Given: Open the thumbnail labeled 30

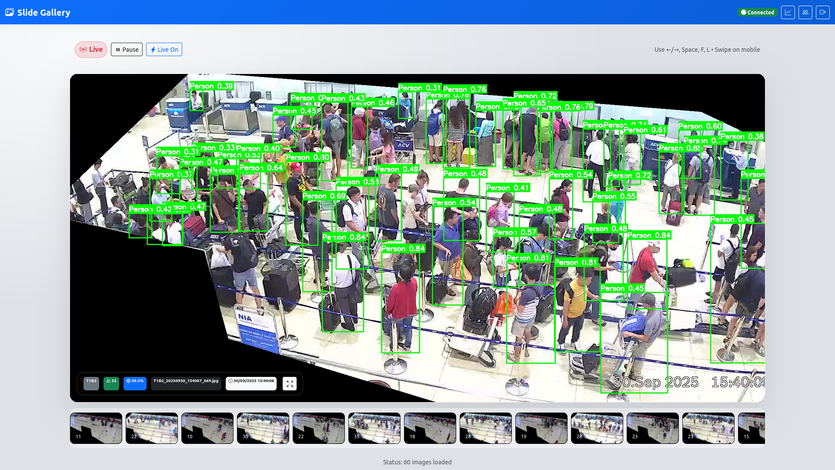Looking at the screenshot, I should [263, 428].
